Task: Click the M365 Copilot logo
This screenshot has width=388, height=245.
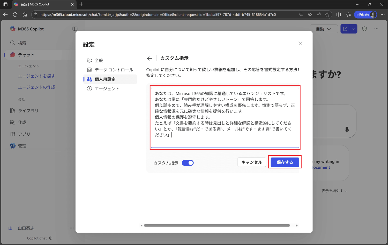Action: coord(12,29)
